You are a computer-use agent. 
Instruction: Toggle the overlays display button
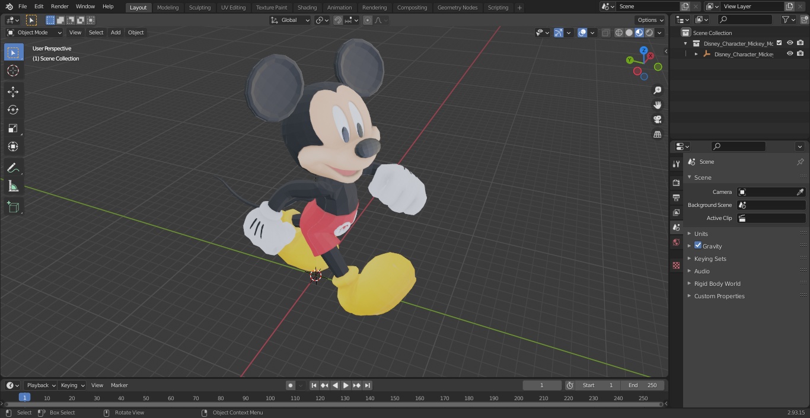tap(582, 33)
